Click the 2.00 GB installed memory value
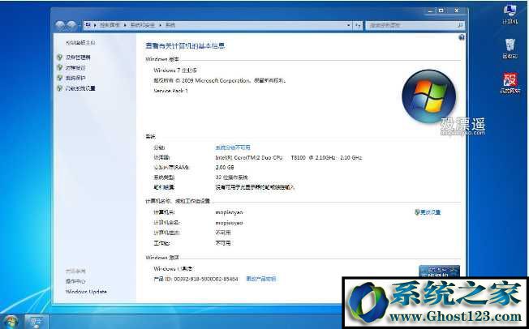The image size is (529, 329). click(x=225, y=167)
